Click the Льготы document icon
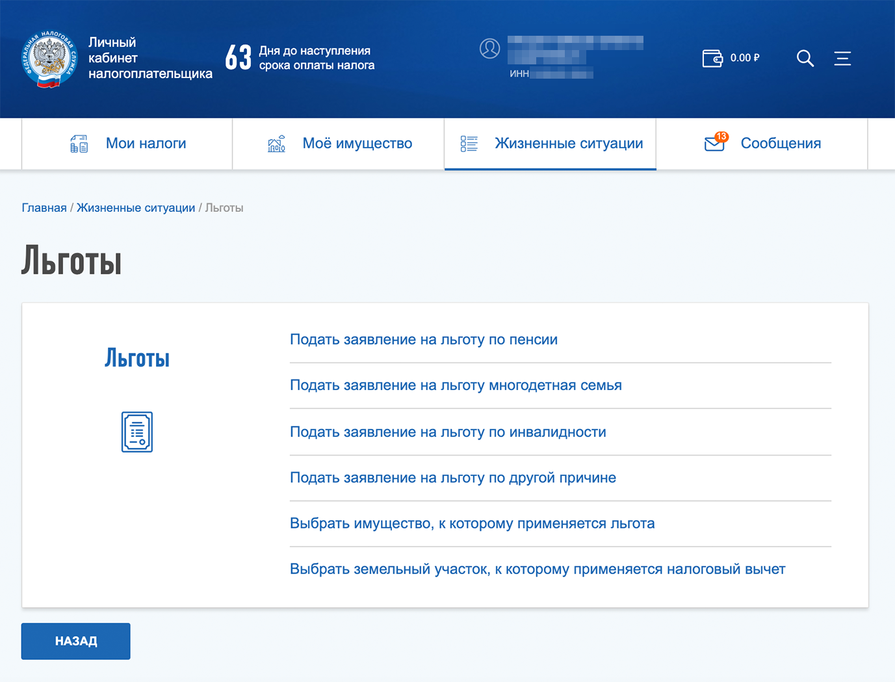 pyautogui.click(x=137, y=432)
